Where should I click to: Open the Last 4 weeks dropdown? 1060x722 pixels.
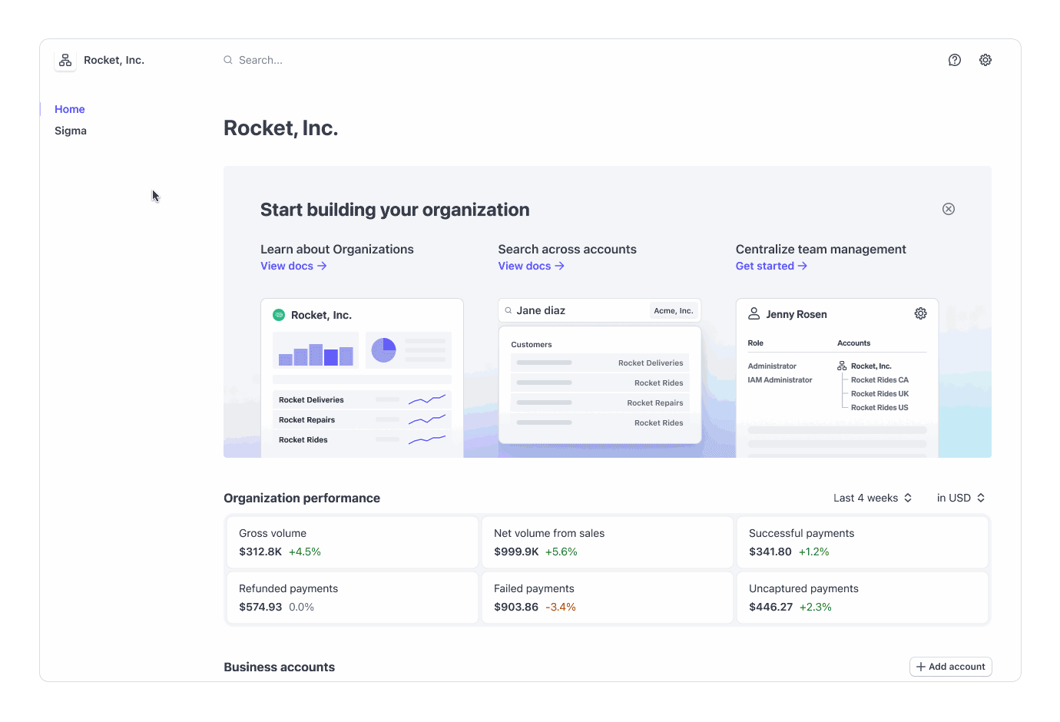[872, 498]
